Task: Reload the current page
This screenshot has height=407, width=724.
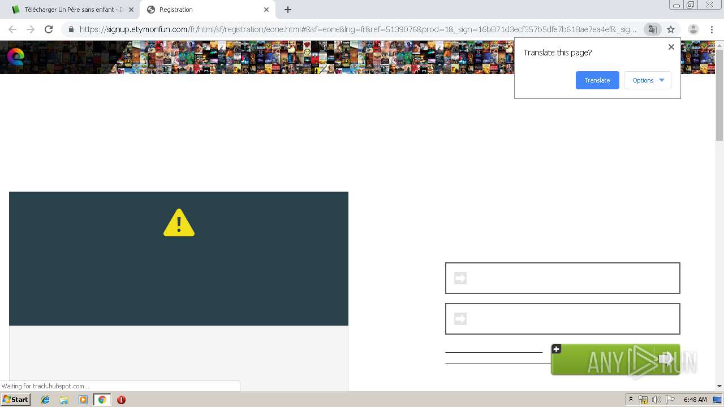Action: [x=49, y=29]
